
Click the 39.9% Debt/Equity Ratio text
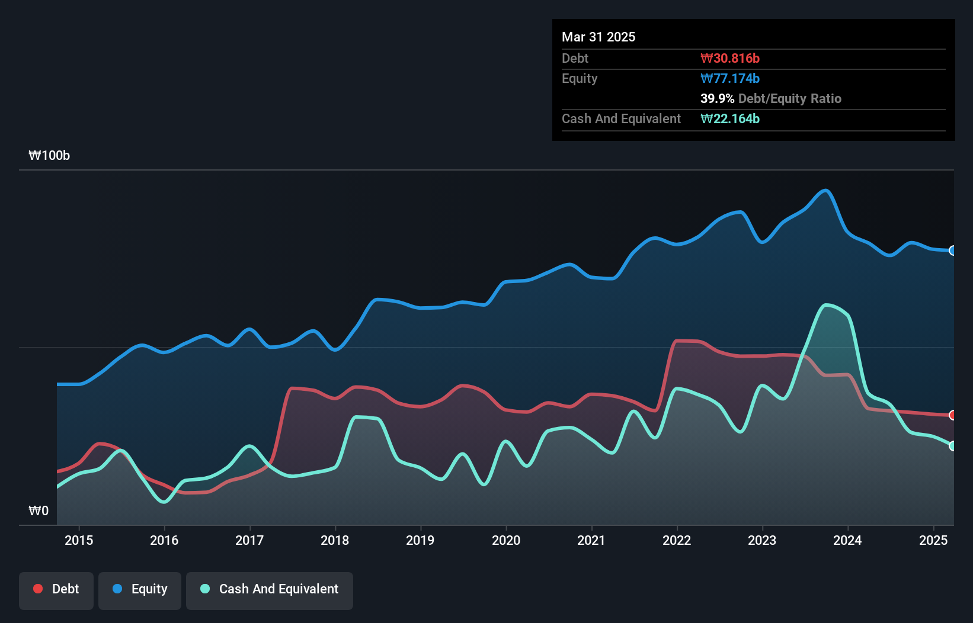pos(771,98)
